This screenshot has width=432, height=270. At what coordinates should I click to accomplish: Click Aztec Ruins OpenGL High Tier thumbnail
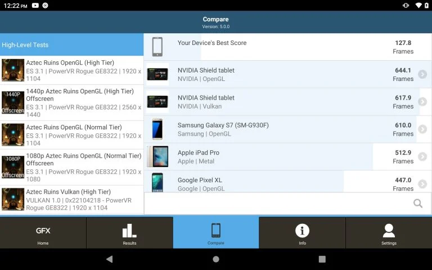(13, 70)
